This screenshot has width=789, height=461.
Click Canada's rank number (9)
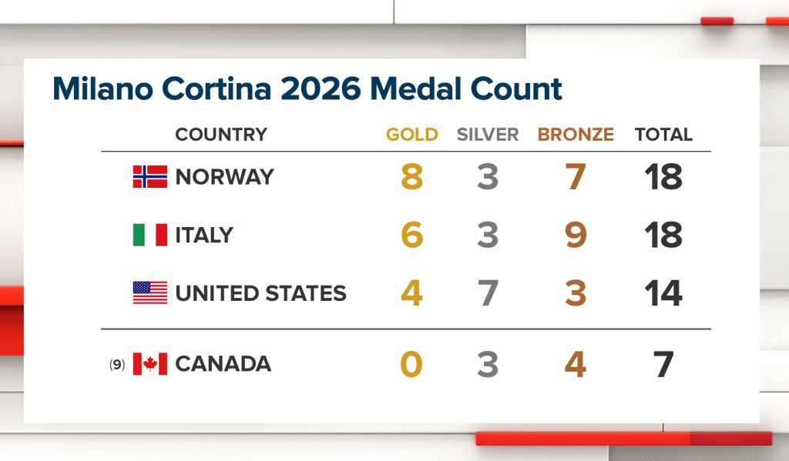117,365
